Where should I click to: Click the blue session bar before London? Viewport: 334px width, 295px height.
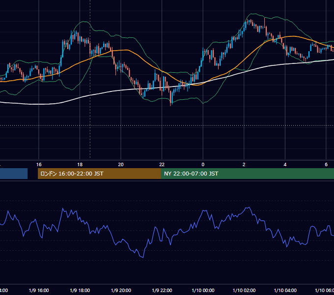tap(14, 174)
